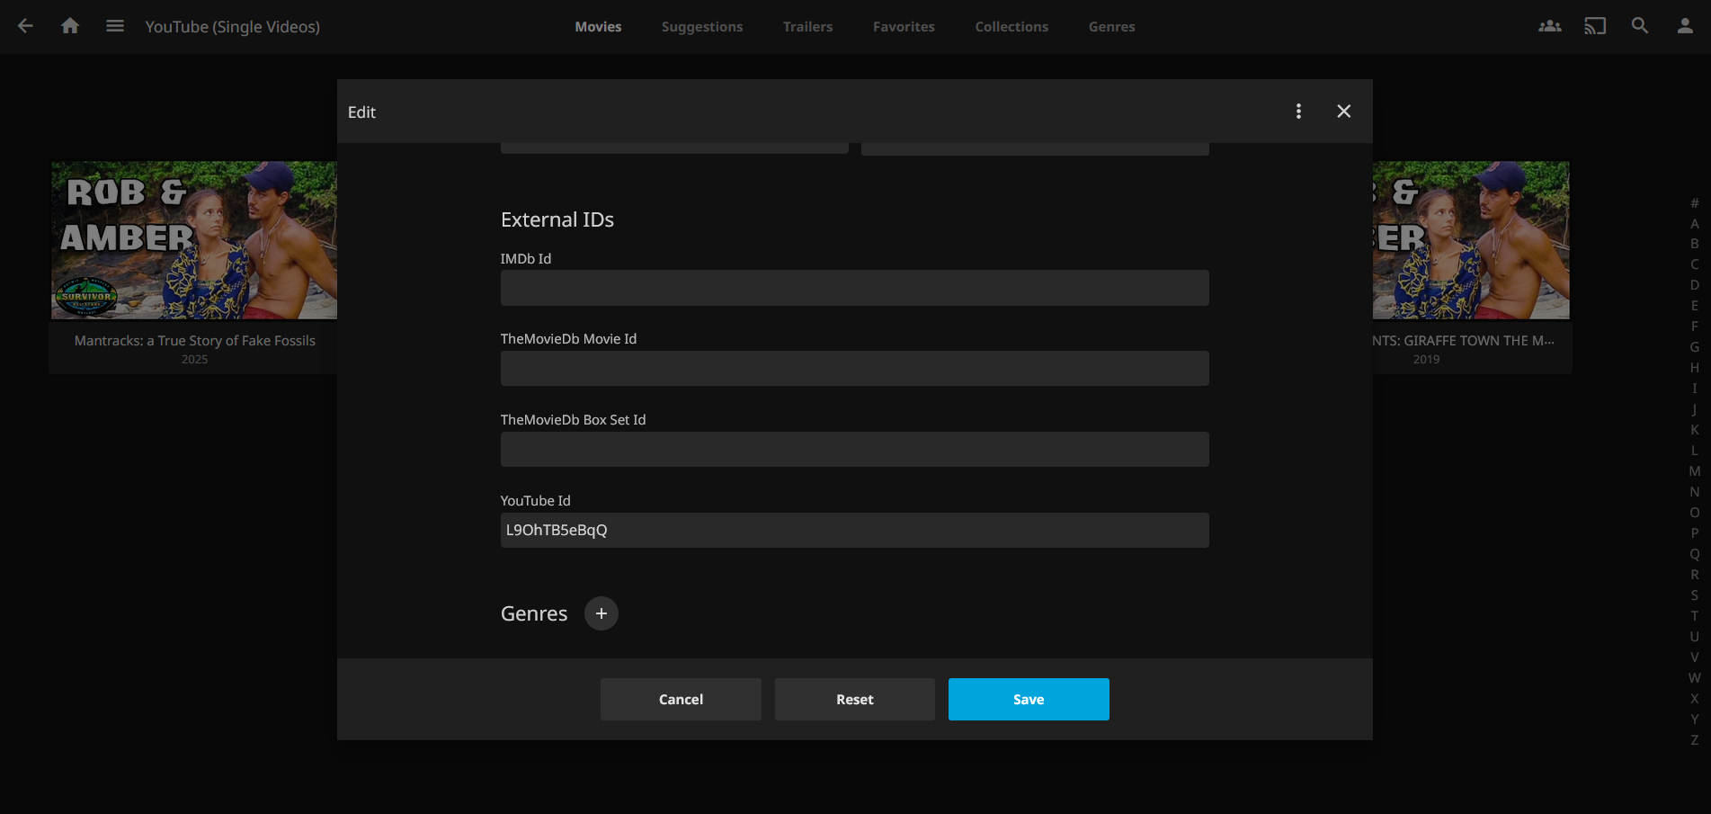Switch to the Suggestions tab
This screenshot has height=814, width=1711.
[701, 27]
